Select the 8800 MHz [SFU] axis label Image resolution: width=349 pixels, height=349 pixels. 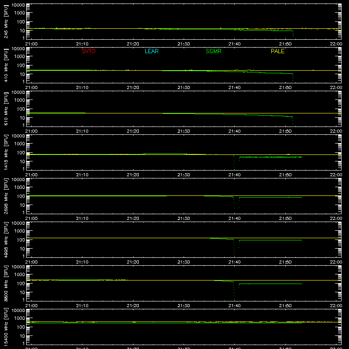point(6,283)
